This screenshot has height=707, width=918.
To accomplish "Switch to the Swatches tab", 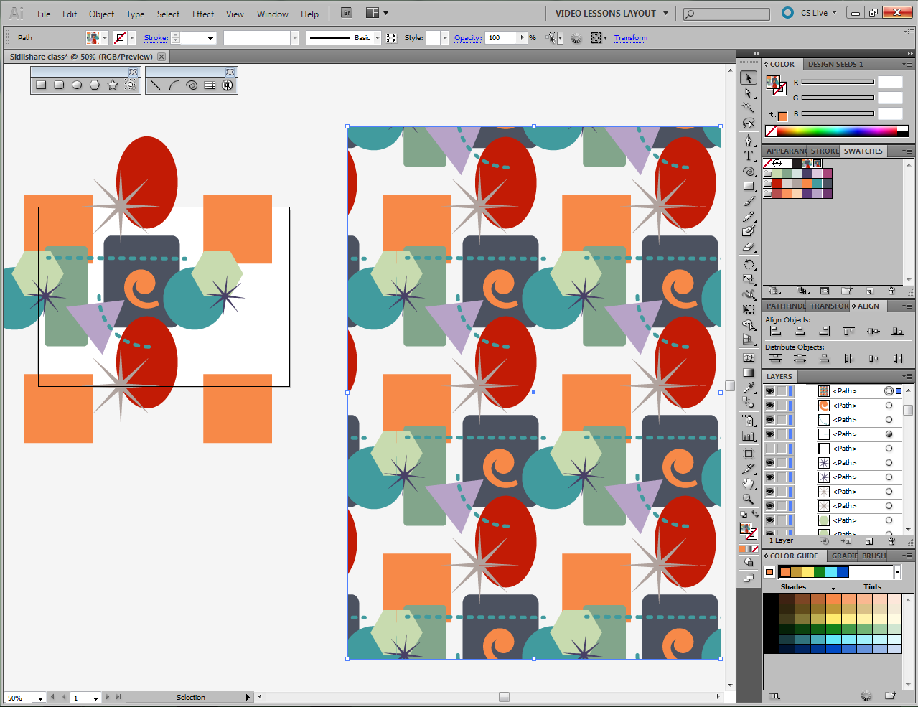I will click(863, 151).
